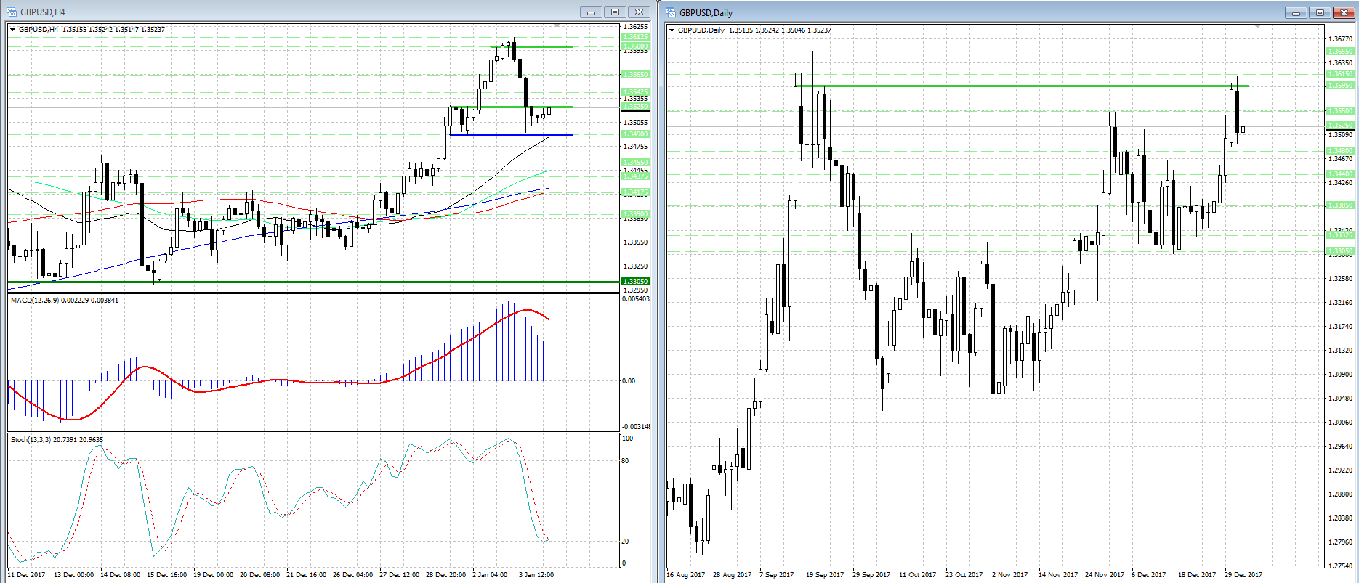Screen dimensions: 1359x583
Task: Expand one-click trading arrow on H4 chart
Action: click(13, 30)
